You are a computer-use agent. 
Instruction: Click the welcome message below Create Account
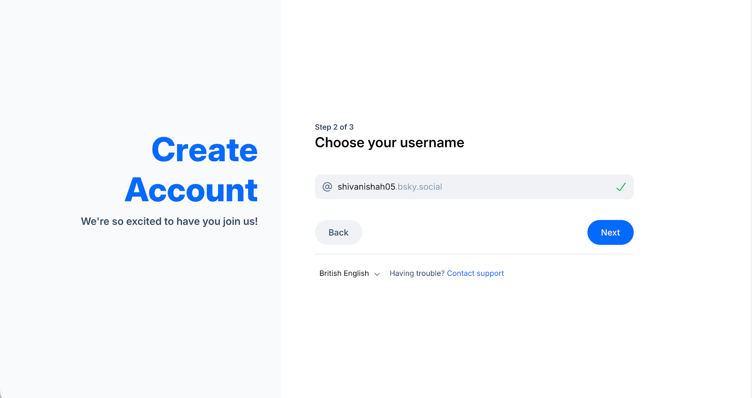[x=169, y=221]
